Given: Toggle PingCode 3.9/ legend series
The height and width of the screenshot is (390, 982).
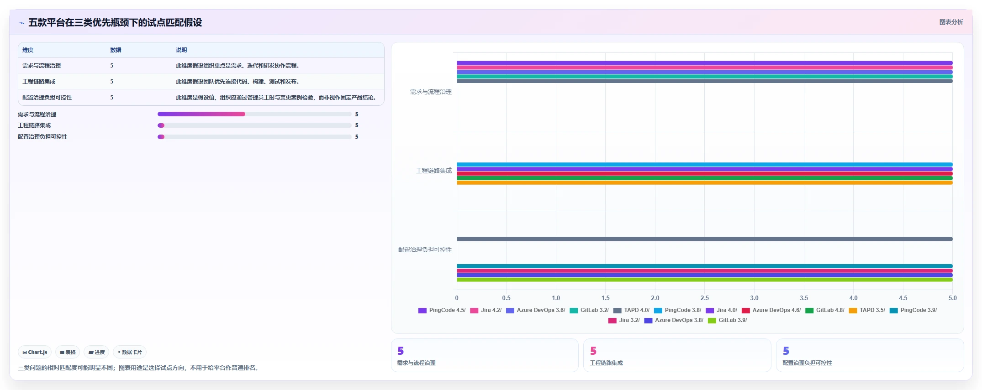Looking at the screenshot, I should tap(913, 310).
